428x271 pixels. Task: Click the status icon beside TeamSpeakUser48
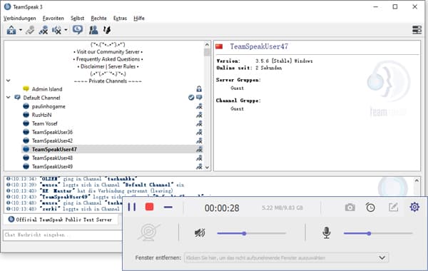tap(199, 158)
